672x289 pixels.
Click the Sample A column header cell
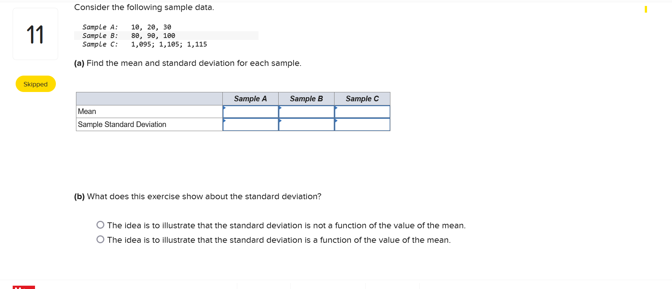(x=250, y=98)
